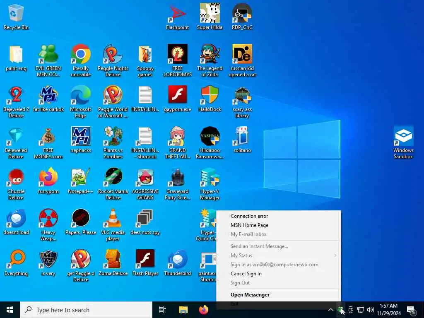
Task: Open Task View on the taskbar
Action: click(162, 310)
